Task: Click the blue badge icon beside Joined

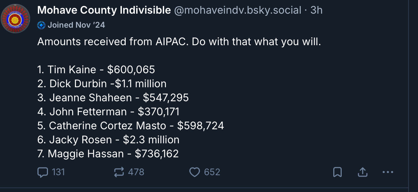Action: (41, 25)
